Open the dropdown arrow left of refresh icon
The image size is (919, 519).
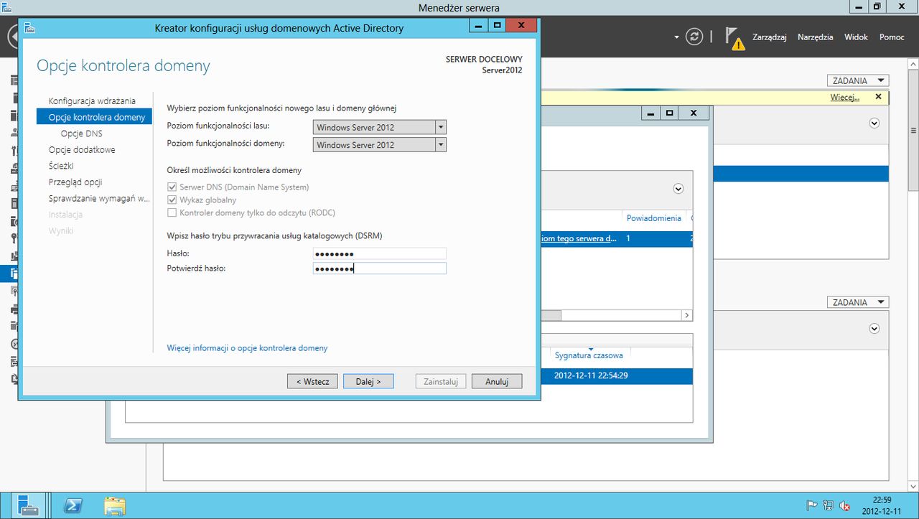(676, 37)
